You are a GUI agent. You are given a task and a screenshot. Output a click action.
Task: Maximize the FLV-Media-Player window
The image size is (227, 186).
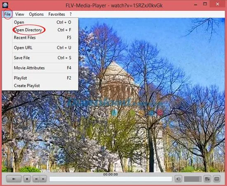pos(205,4)
